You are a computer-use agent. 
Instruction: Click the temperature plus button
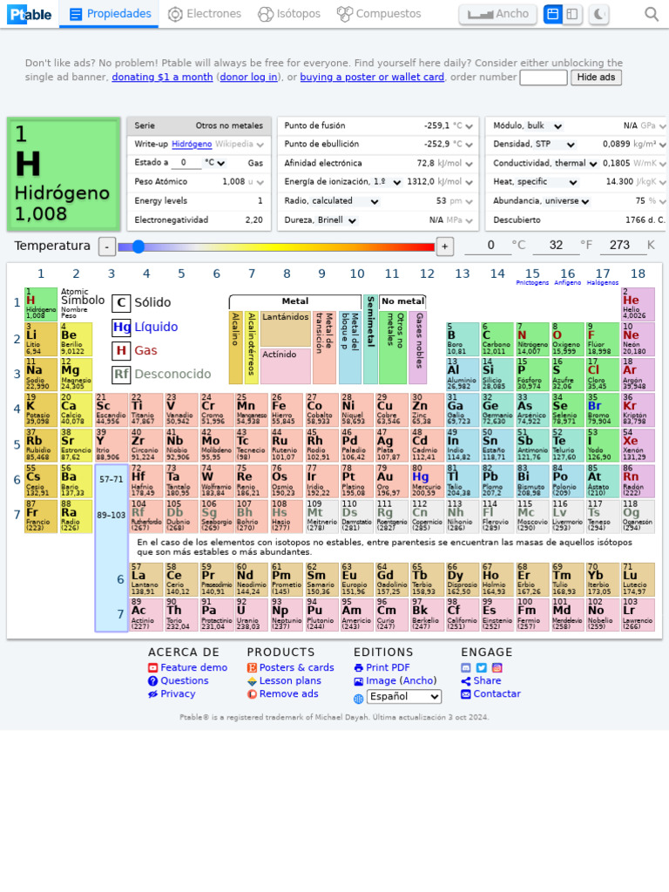445,247
